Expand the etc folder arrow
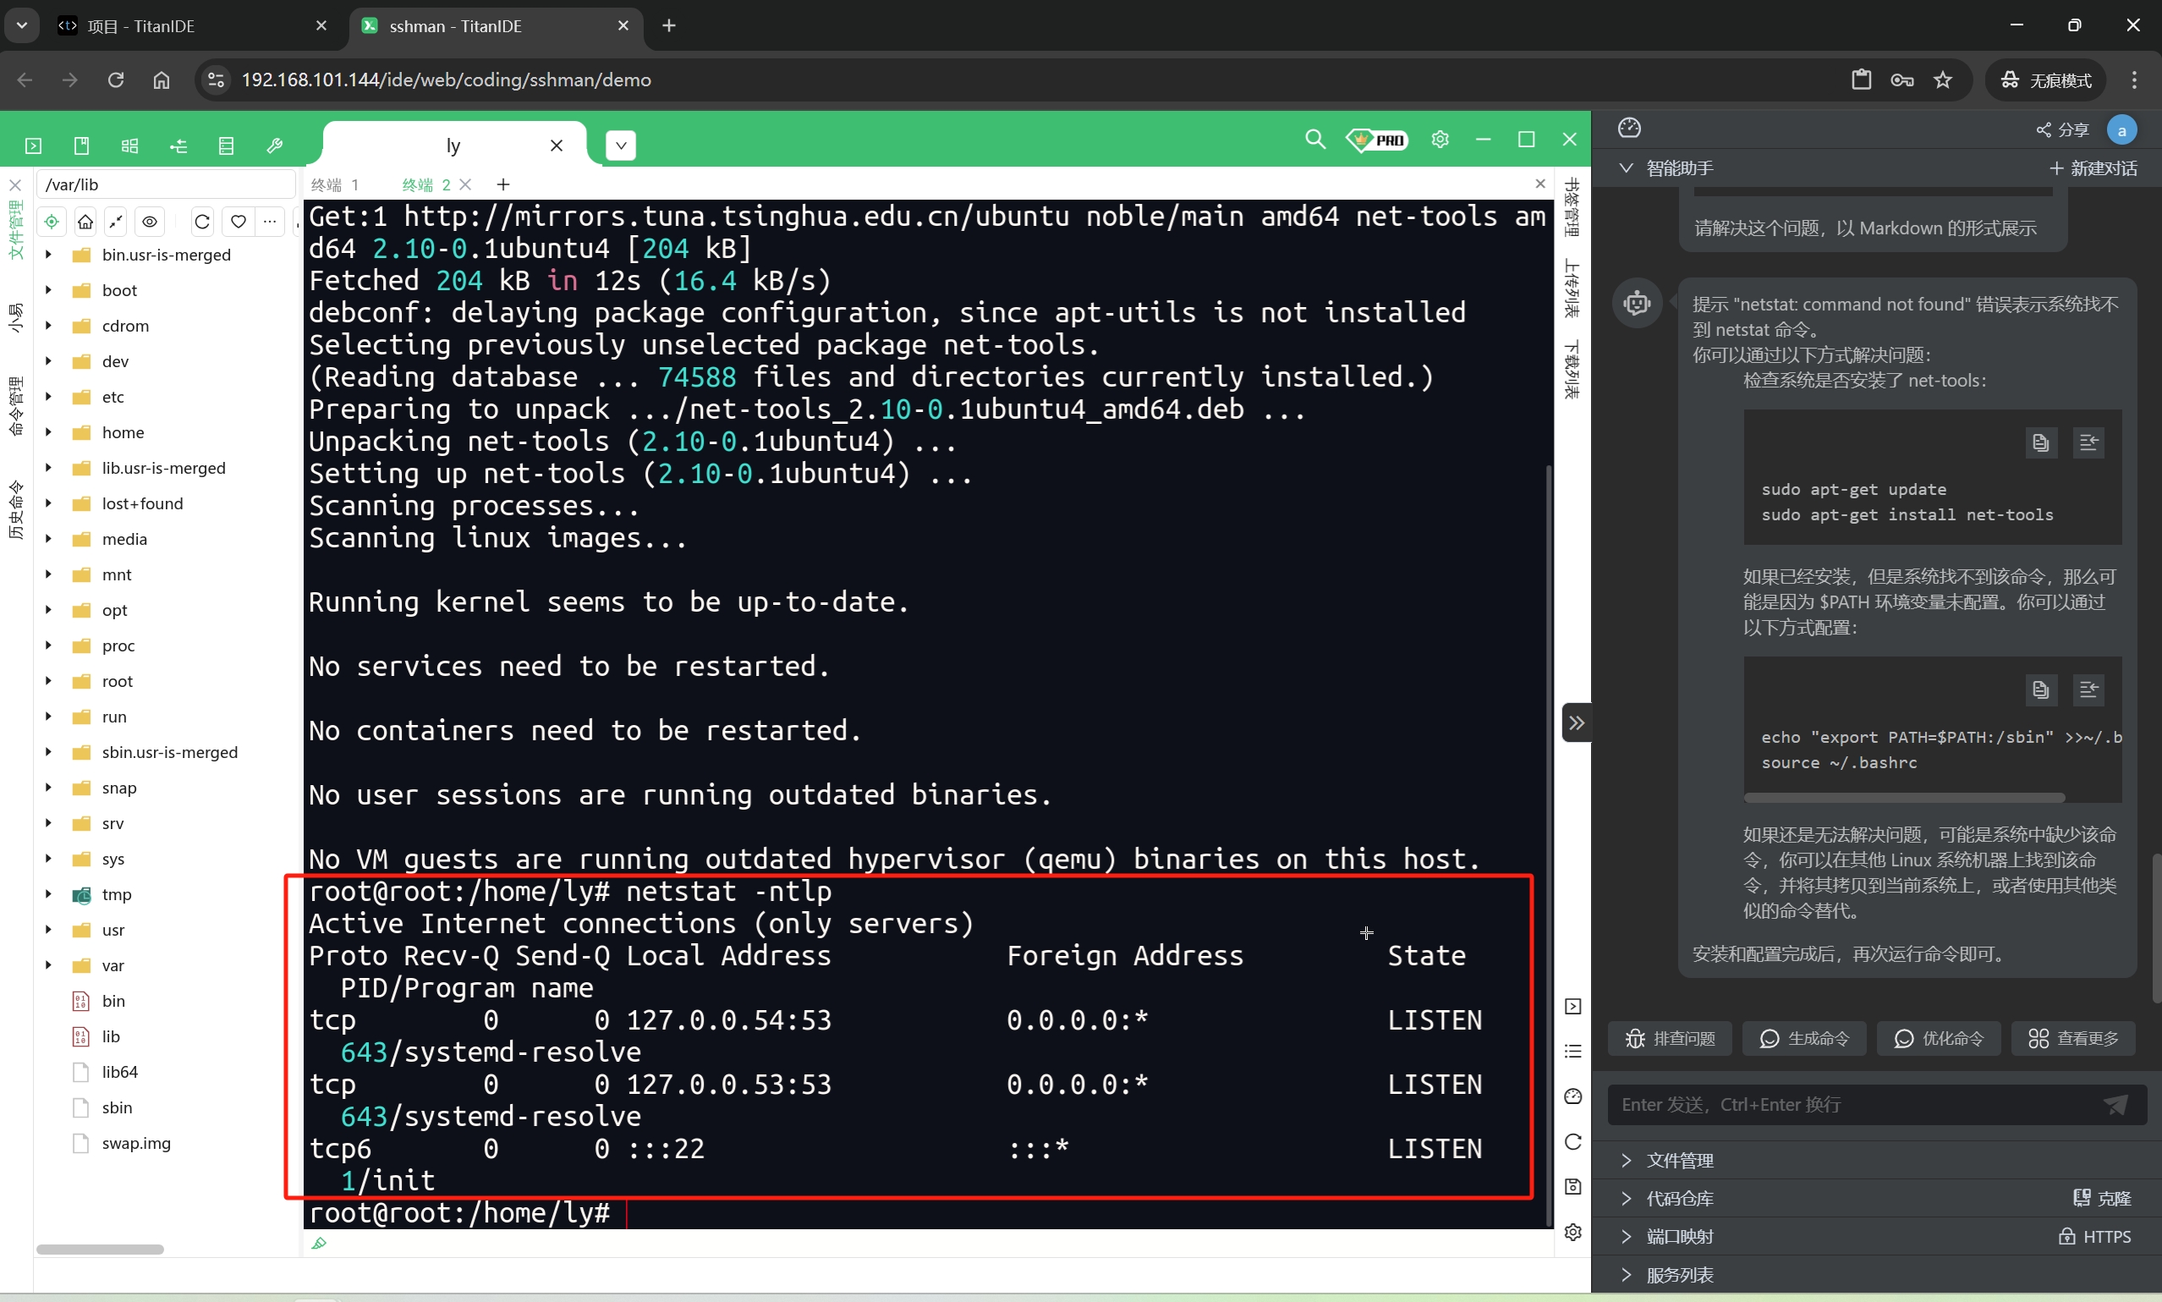The height and width of the screenshot is (1302, 2162). (48, 397)
